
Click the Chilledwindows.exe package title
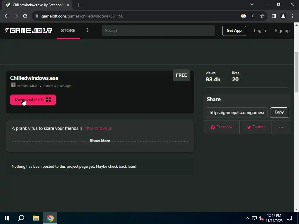pyautogui.click(x=34, y=78)
